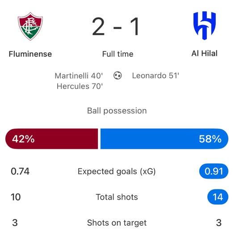
Task: Click the blue 58% possession bar
Action: pos(164,139)
